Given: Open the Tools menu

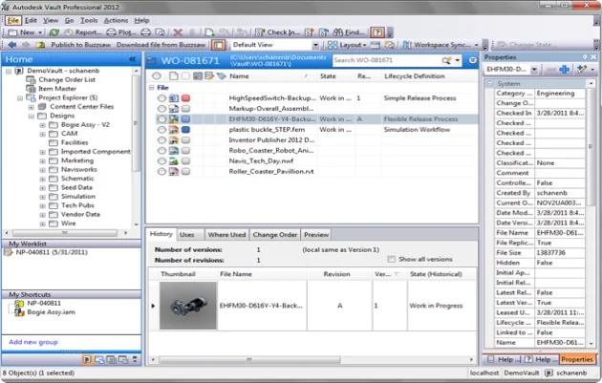Looking at the screenshot, I should coord(89,20).
